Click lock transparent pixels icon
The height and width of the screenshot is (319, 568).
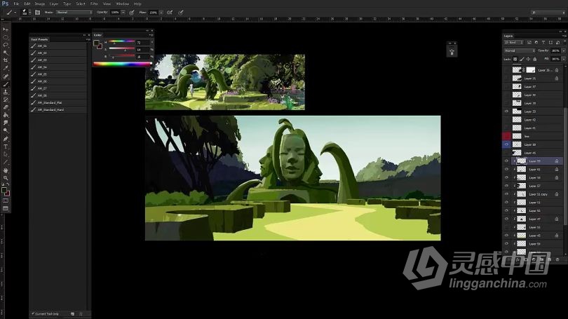515,59
